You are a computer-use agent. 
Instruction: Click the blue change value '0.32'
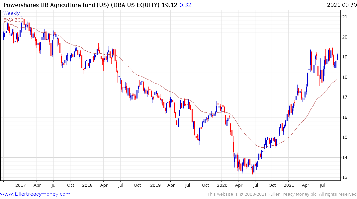(x=186, y=5)
